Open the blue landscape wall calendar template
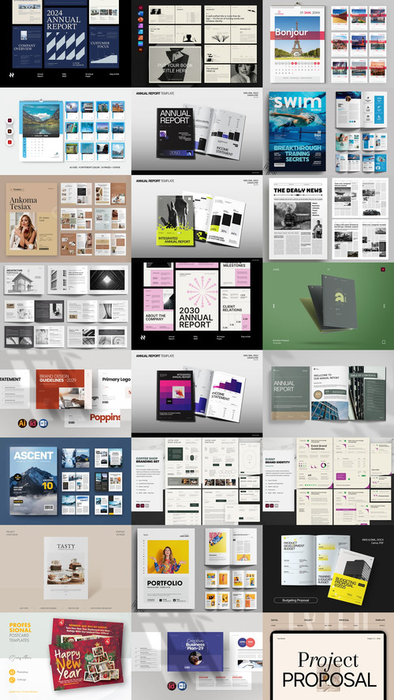 (x=65, y=131)
